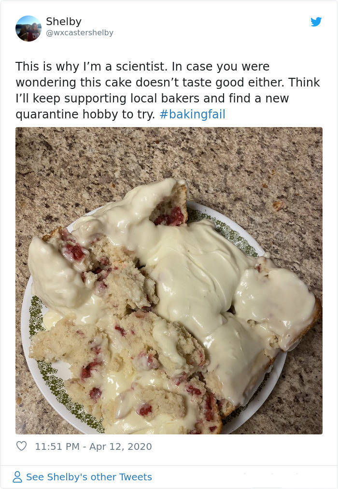Open the Shelby display name link
Image resolution: width=338 pixels, height=489 pixels.
64,22
